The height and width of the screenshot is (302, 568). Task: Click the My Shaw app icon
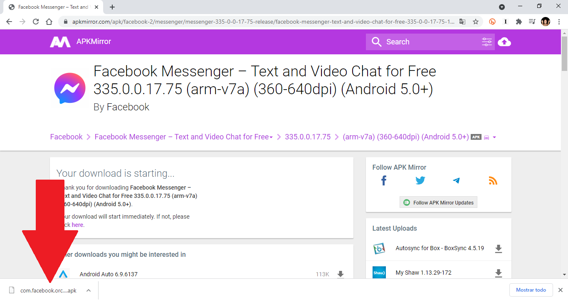[x=379, y=273]
